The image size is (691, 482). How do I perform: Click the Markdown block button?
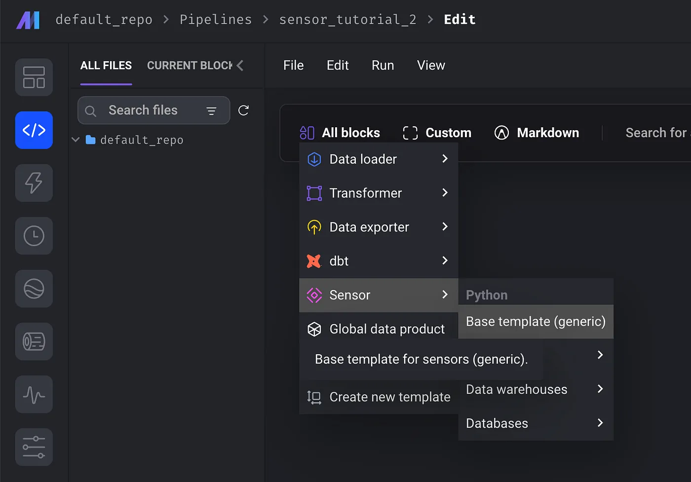(x=537, y=133)
